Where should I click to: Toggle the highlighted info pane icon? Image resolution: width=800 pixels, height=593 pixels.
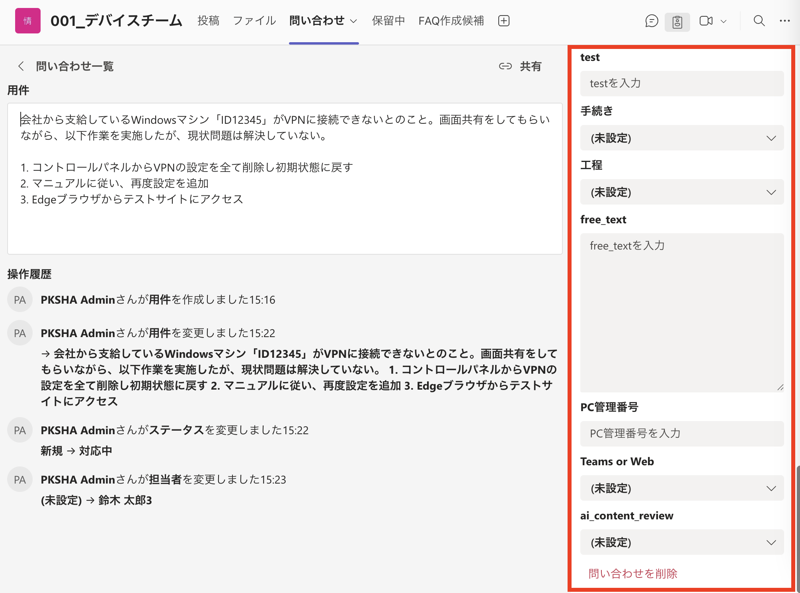point(677,21)
